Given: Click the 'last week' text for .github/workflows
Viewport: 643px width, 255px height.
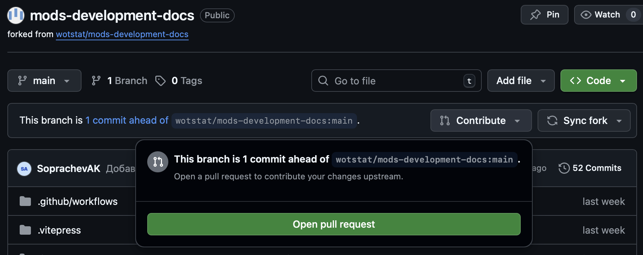Looking at the screenshot, I should (x=604, y=201).
